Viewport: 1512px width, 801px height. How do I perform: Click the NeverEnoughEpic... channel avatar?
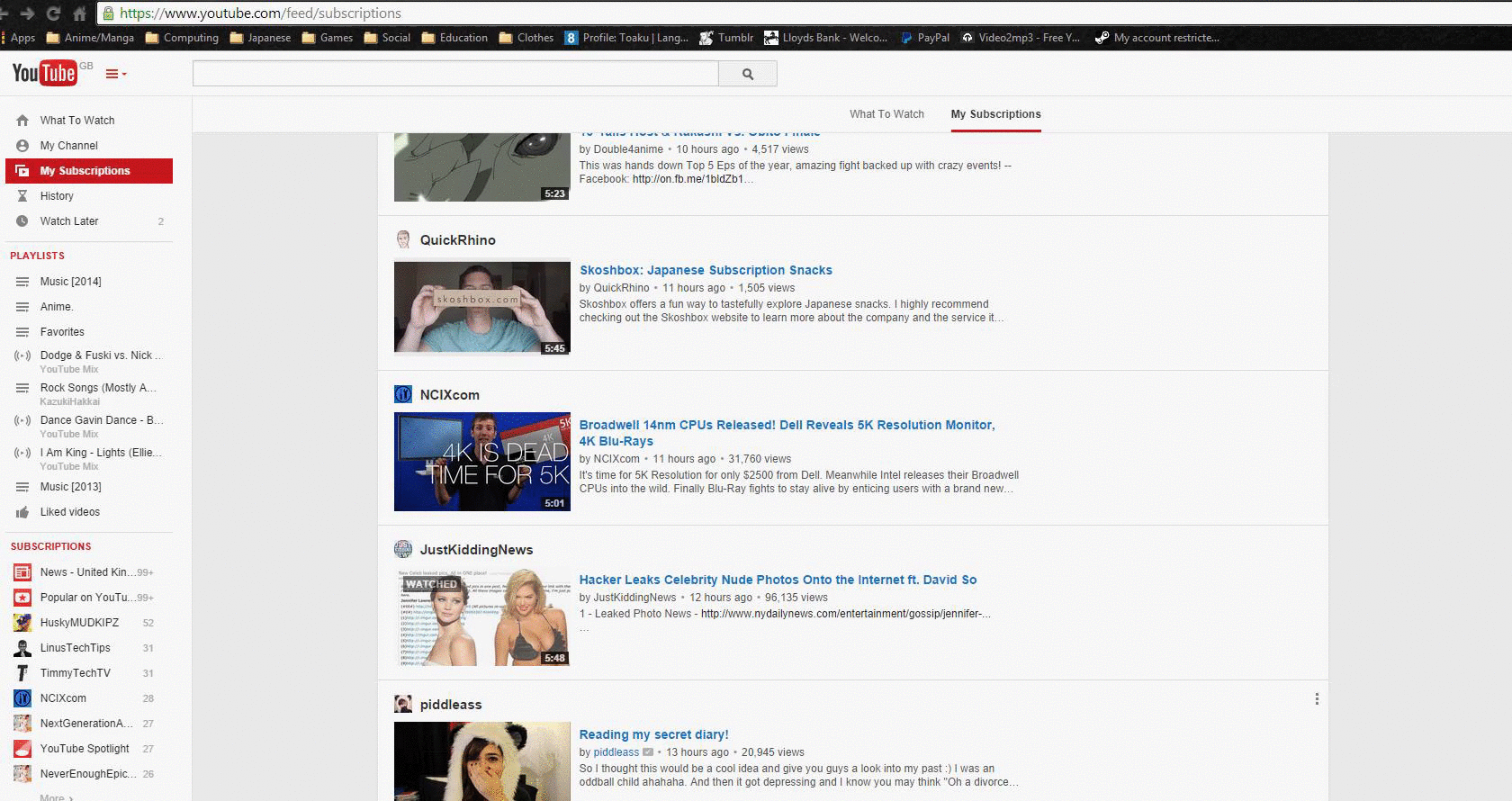[x=22, y=774]
